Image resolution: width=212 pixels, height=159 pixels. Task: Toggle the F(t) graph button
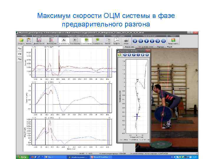pos(20,49)
